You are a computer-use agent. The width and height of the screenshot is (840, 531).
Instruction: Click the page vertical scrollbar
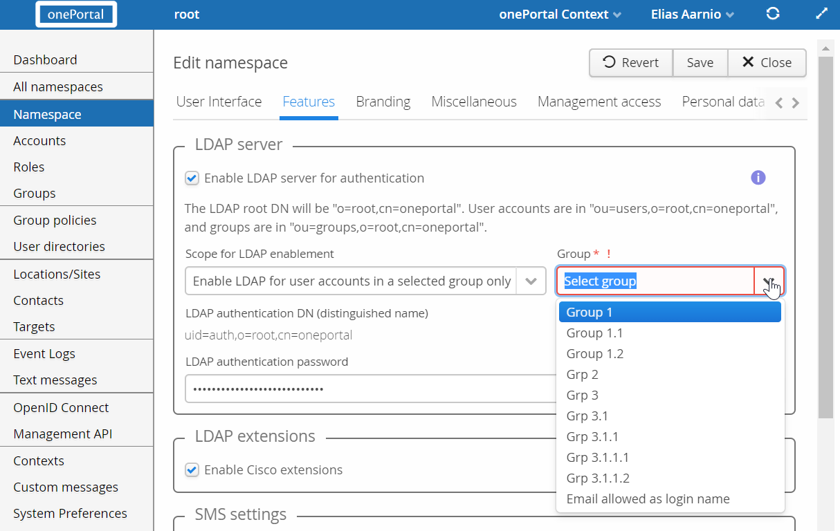825,235
